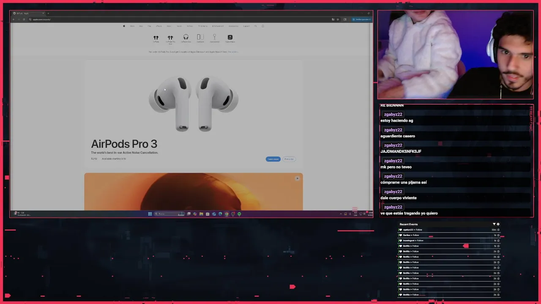Click the Apple logo in site navigation
541x304 pixels.
point(124,26)
